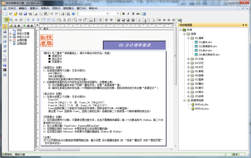Click the red 快乐报表 logo image
This screenshot has width=251, height=158.
point(46,41)
